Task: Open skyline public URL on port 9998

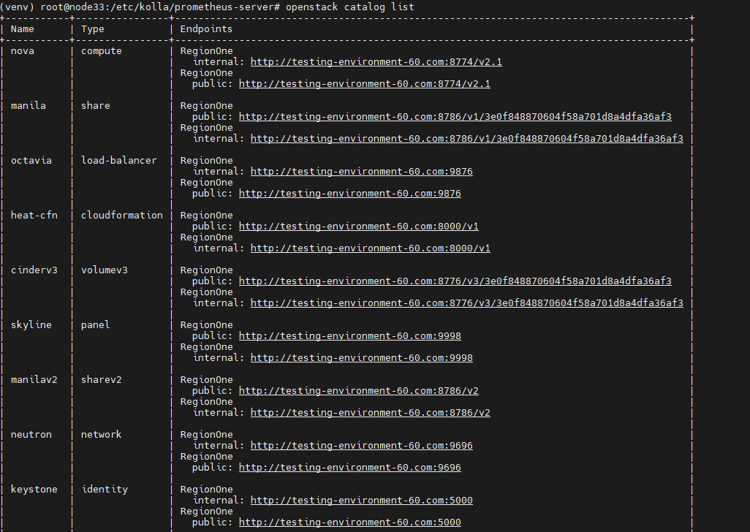Action: pos(349,336)
